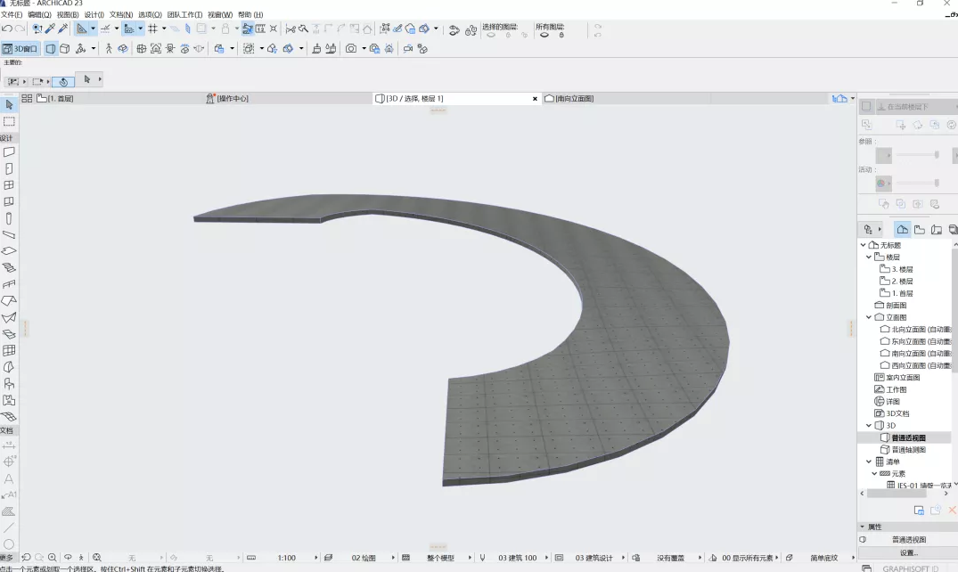The image size is (958, 572).
Task: Select the Door tool in toolbox
Action: pyautogui.click(x=9, y=168)
